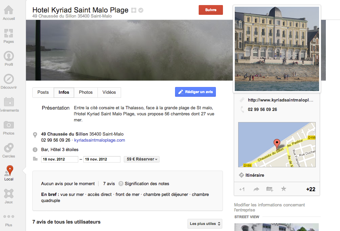Click the STREET VIEW section heading
Image resolution: width=340 pixels, height=231 pixels.
[x=247, y=217]
